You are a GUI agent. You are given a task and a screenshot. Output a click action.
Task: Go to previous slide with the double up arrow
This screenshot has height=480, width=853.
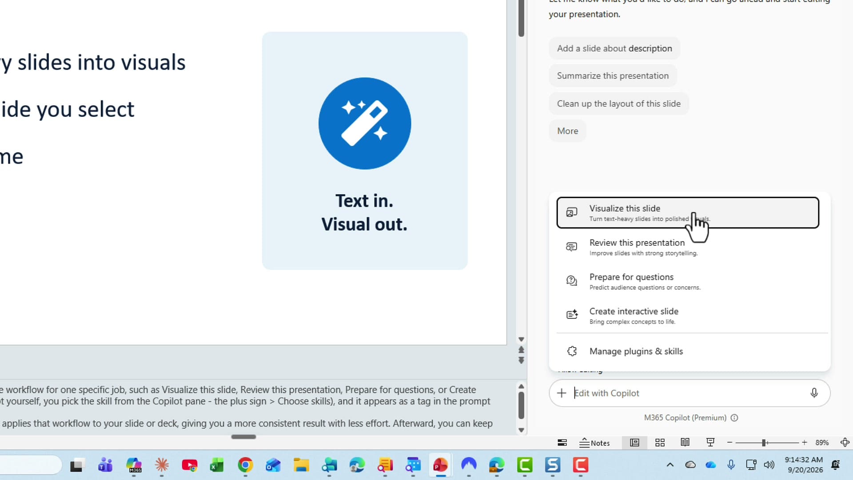pos(521,350)
